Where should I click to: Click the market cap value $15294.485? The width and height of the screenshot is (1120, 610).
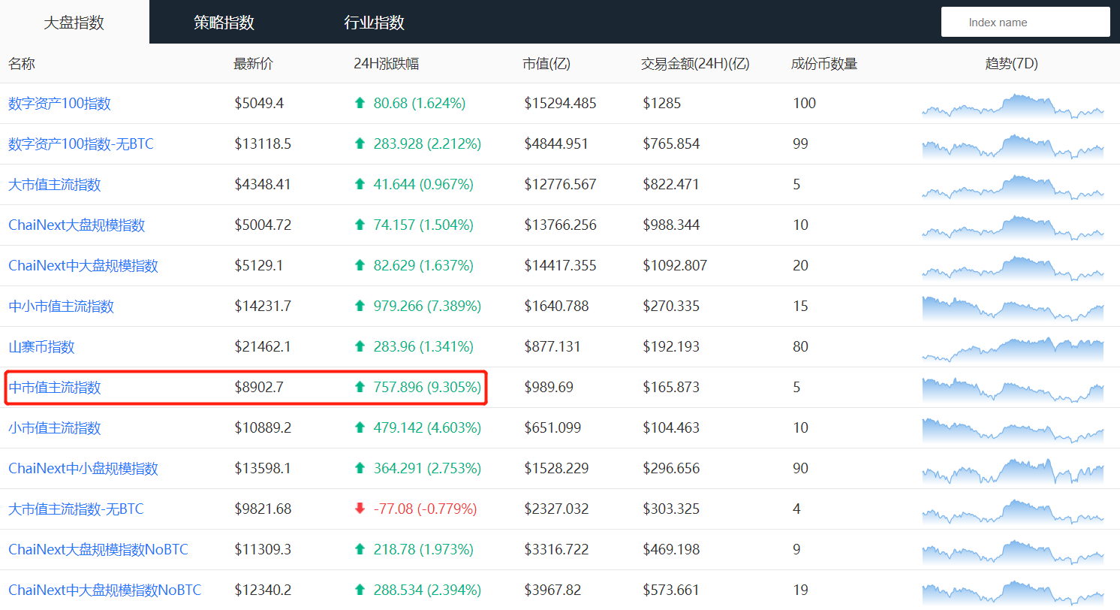tap(560, 104)
